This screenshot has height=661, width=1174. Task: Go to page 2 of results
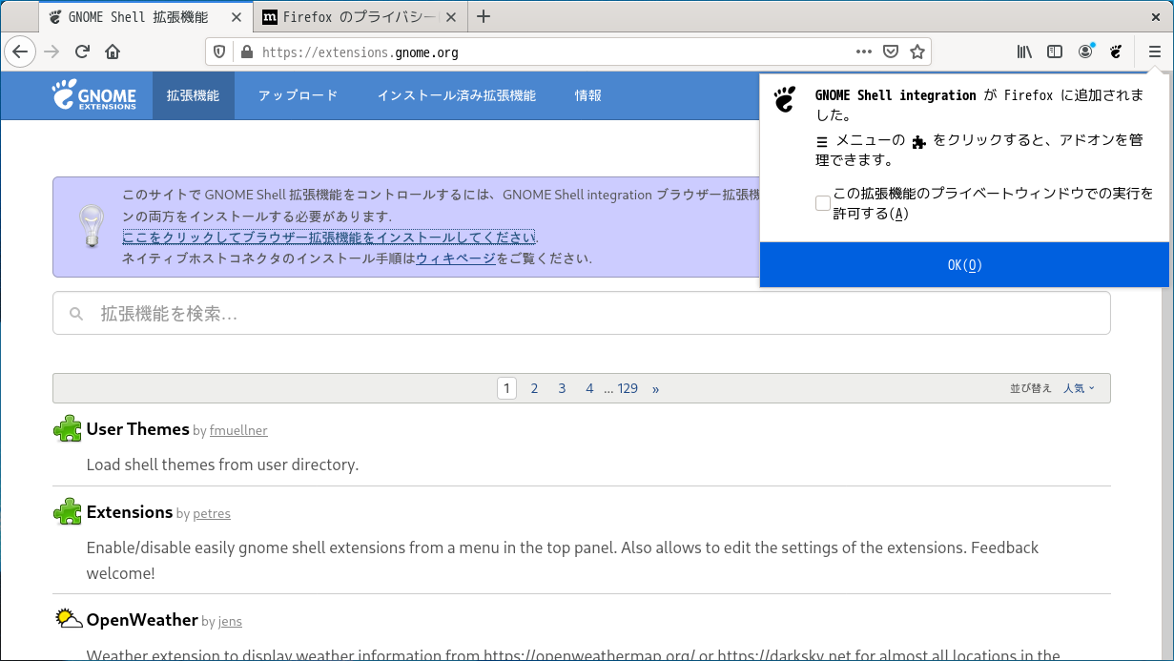coord(534,388)
